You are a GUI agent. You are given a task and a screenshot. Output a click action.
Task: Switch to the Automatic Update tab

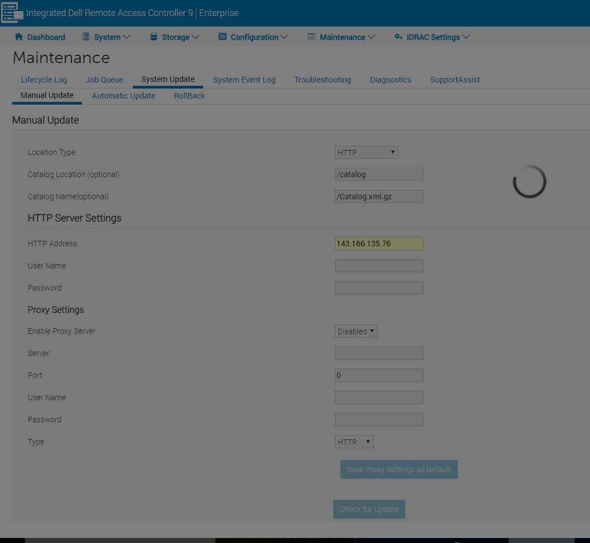click(123, 96)
